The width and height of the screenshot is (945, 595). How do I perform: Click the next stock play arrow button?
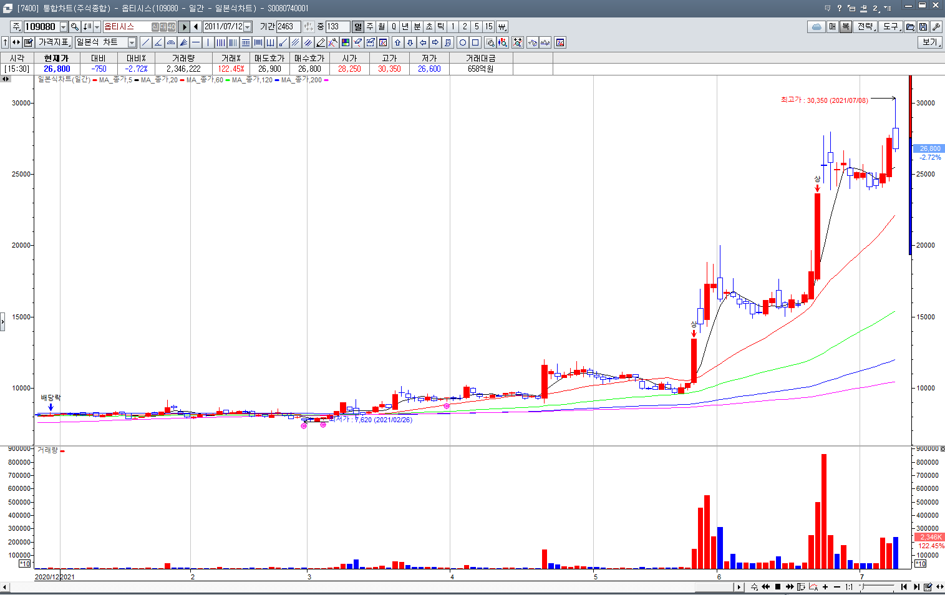[183, 27]
